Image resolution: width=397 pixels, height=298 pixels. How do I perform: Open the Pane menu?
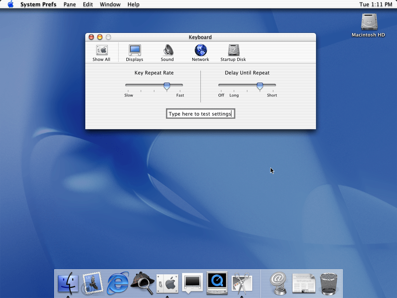(x=70, y=4)
